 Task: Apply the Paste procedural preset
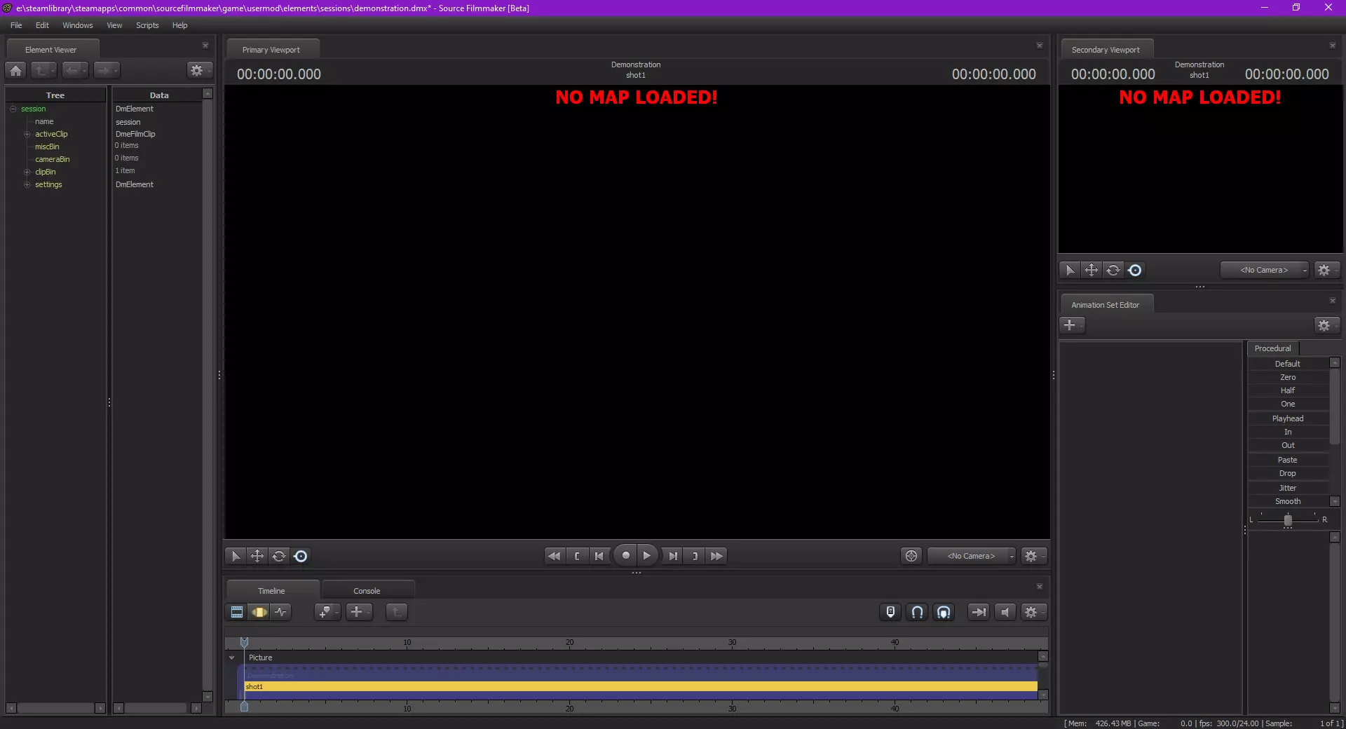1288,460
